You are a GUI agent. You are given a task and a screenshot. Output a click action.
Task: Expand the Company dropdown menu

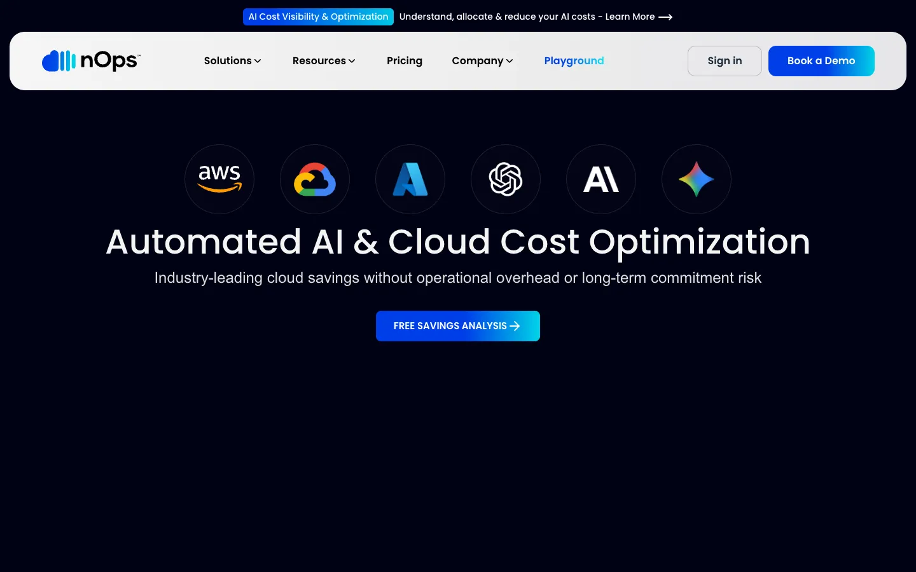point(482,61)
